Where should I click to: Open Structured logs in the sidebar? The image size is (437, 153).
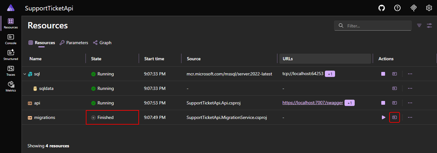pos(11,55)
